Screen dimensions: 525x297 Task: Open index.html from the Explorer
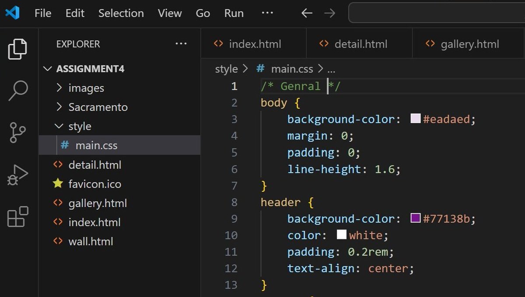119,222
